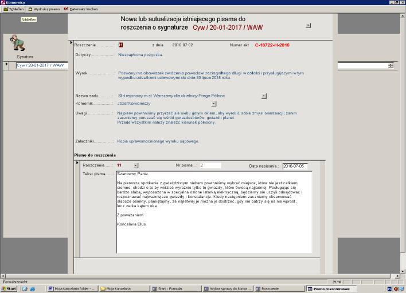Viewport: 406px width, 293px height.
Task: Click Wydrukuj pismo in the toolbar
Action: (44, 9)
